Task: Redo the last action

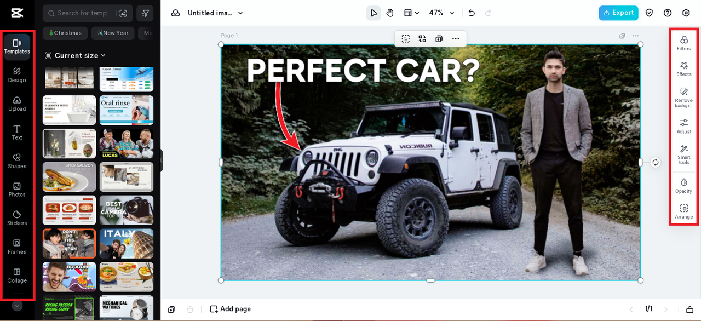Action: [x=488, y=13]
